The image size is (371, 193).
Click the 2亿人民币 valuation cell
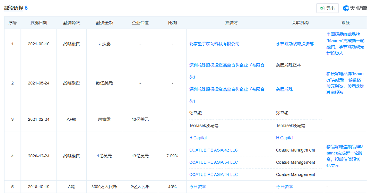[140, 187]
